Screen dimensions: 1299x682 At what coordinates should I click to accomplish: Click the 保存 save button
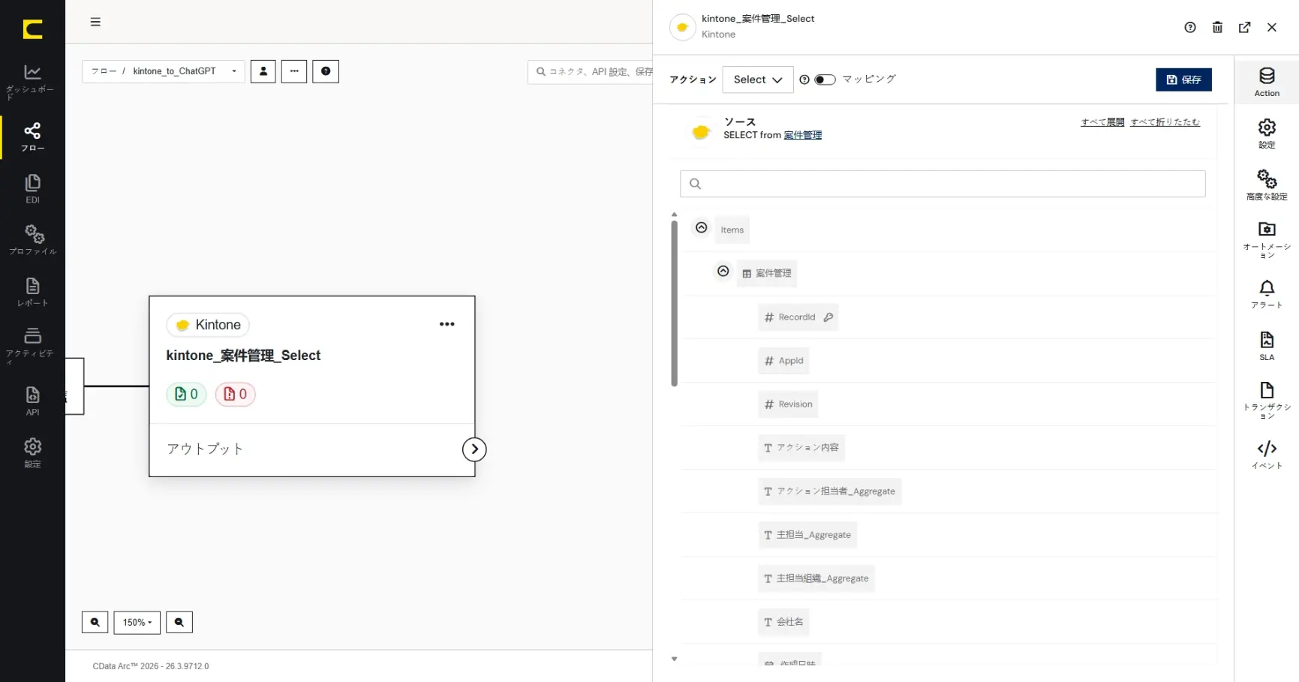pos(1183,80)
